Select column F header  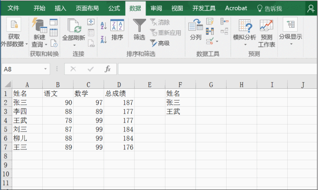coord(180,84)
